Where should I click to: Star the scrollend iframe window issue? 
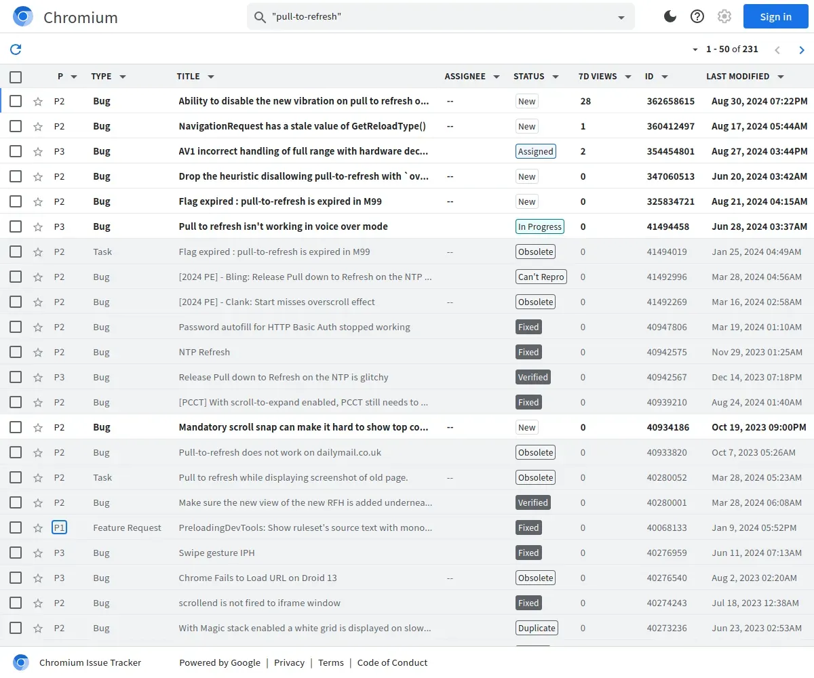pyautogui.click(x=38, y=603)
